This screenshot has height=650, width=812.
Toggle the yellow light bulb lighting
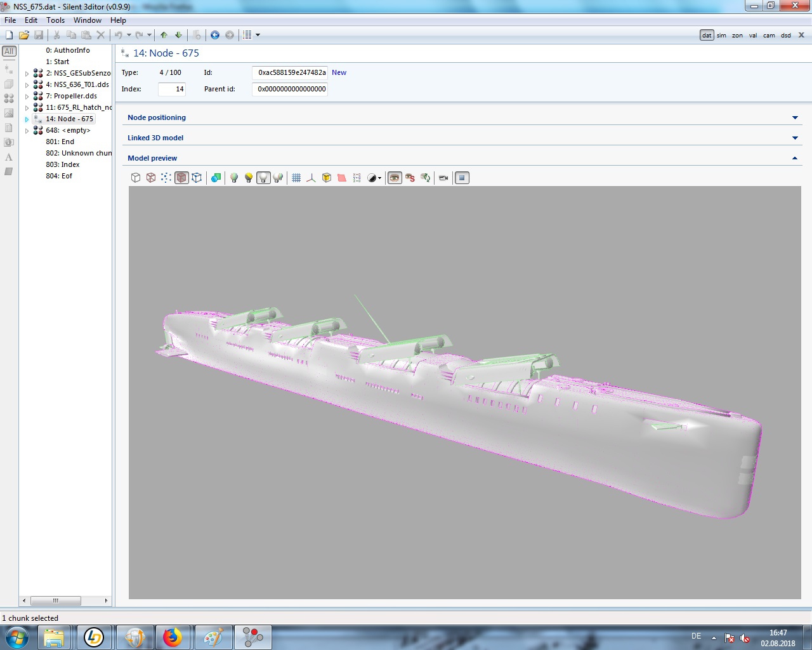249,178
